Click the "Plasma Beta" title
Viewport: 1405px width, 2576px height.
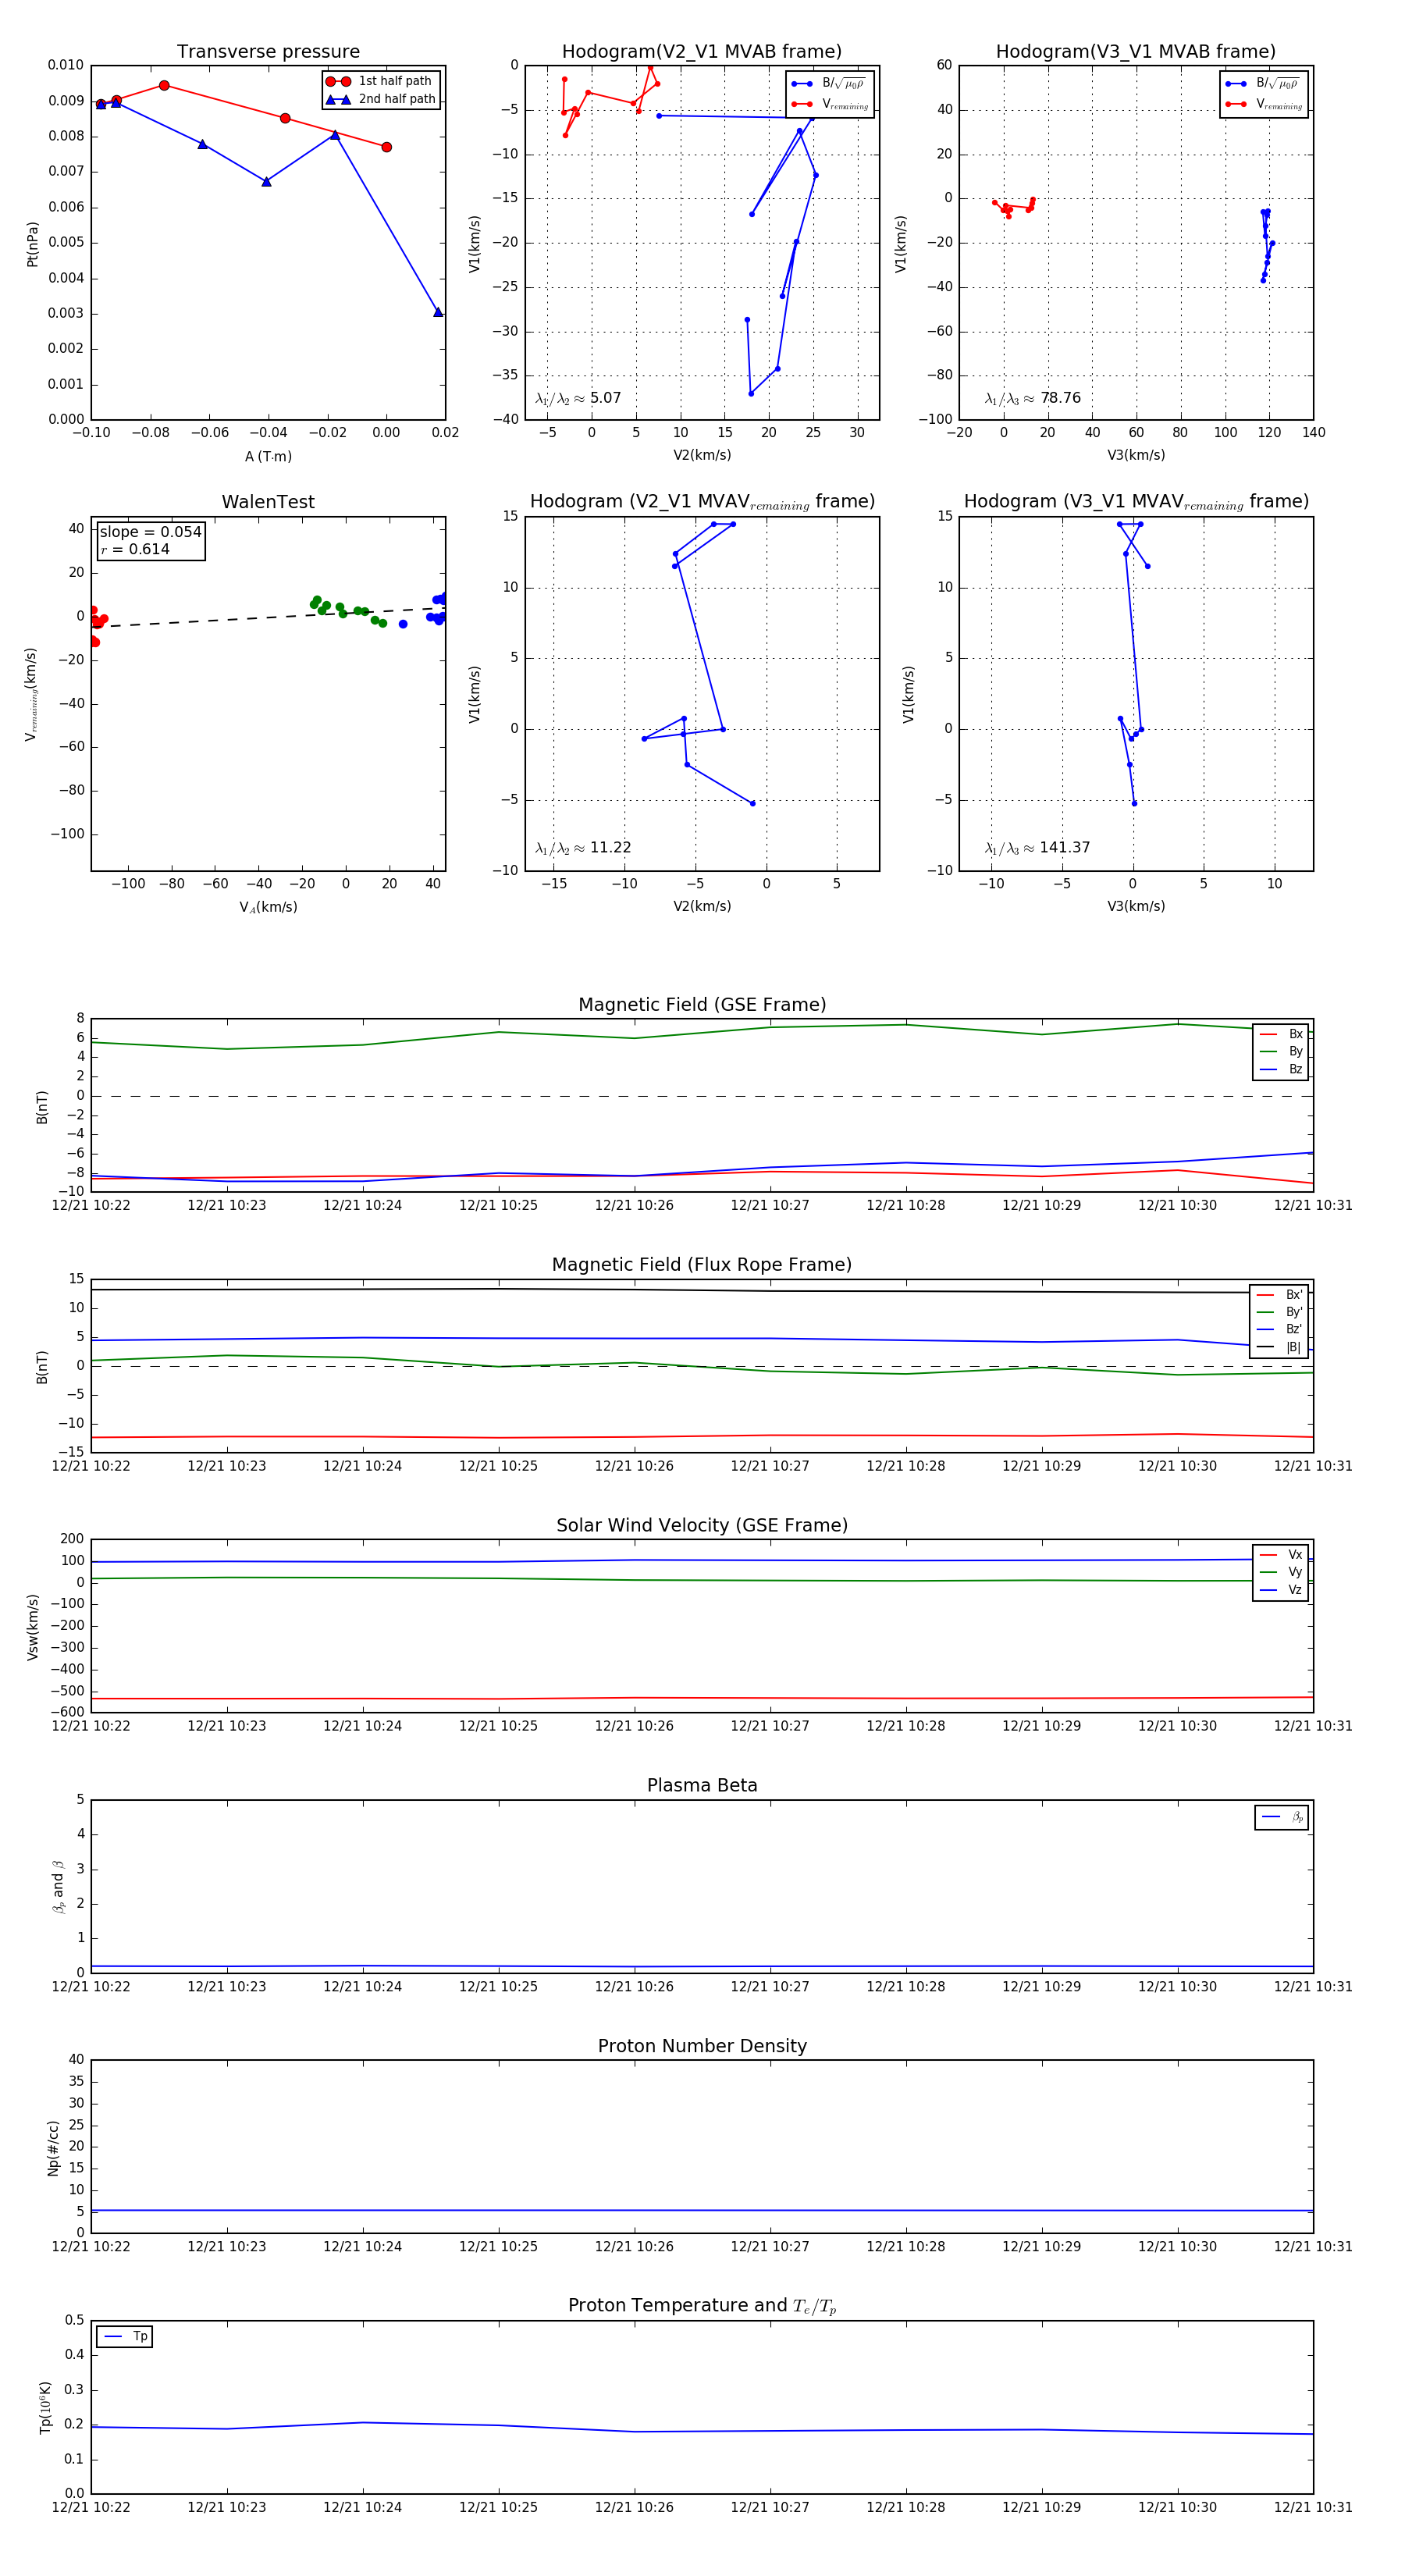point(702,1785)
